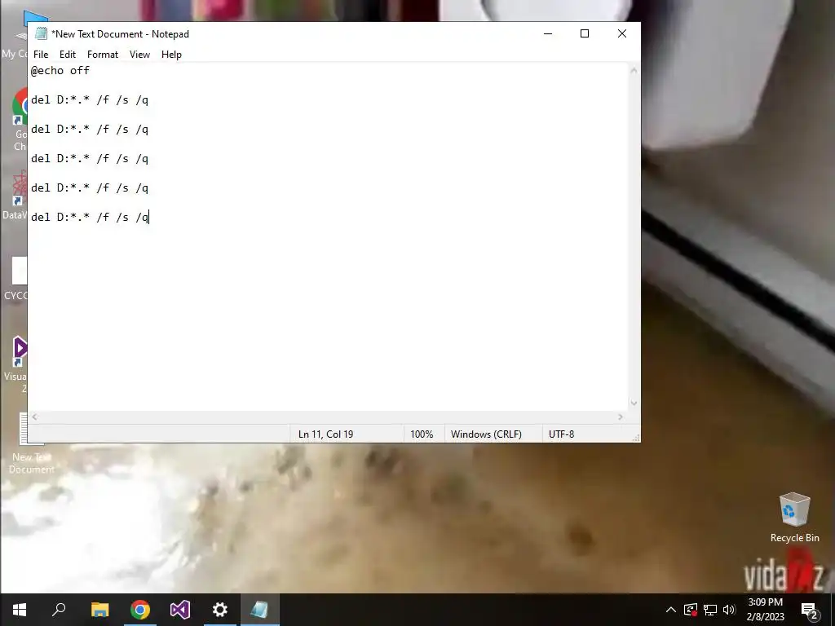Open the Windows Start menu
Screen dimensions: 835x626
coord(20,610)
